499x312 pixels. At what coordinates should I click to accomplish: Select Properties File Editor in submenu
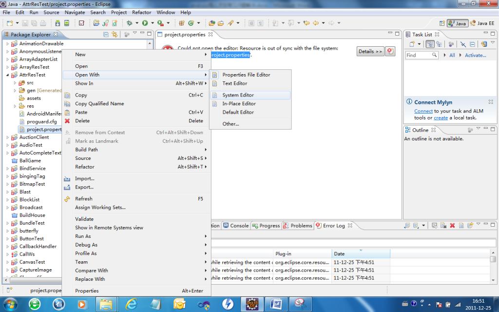click(x=250, y=75)
